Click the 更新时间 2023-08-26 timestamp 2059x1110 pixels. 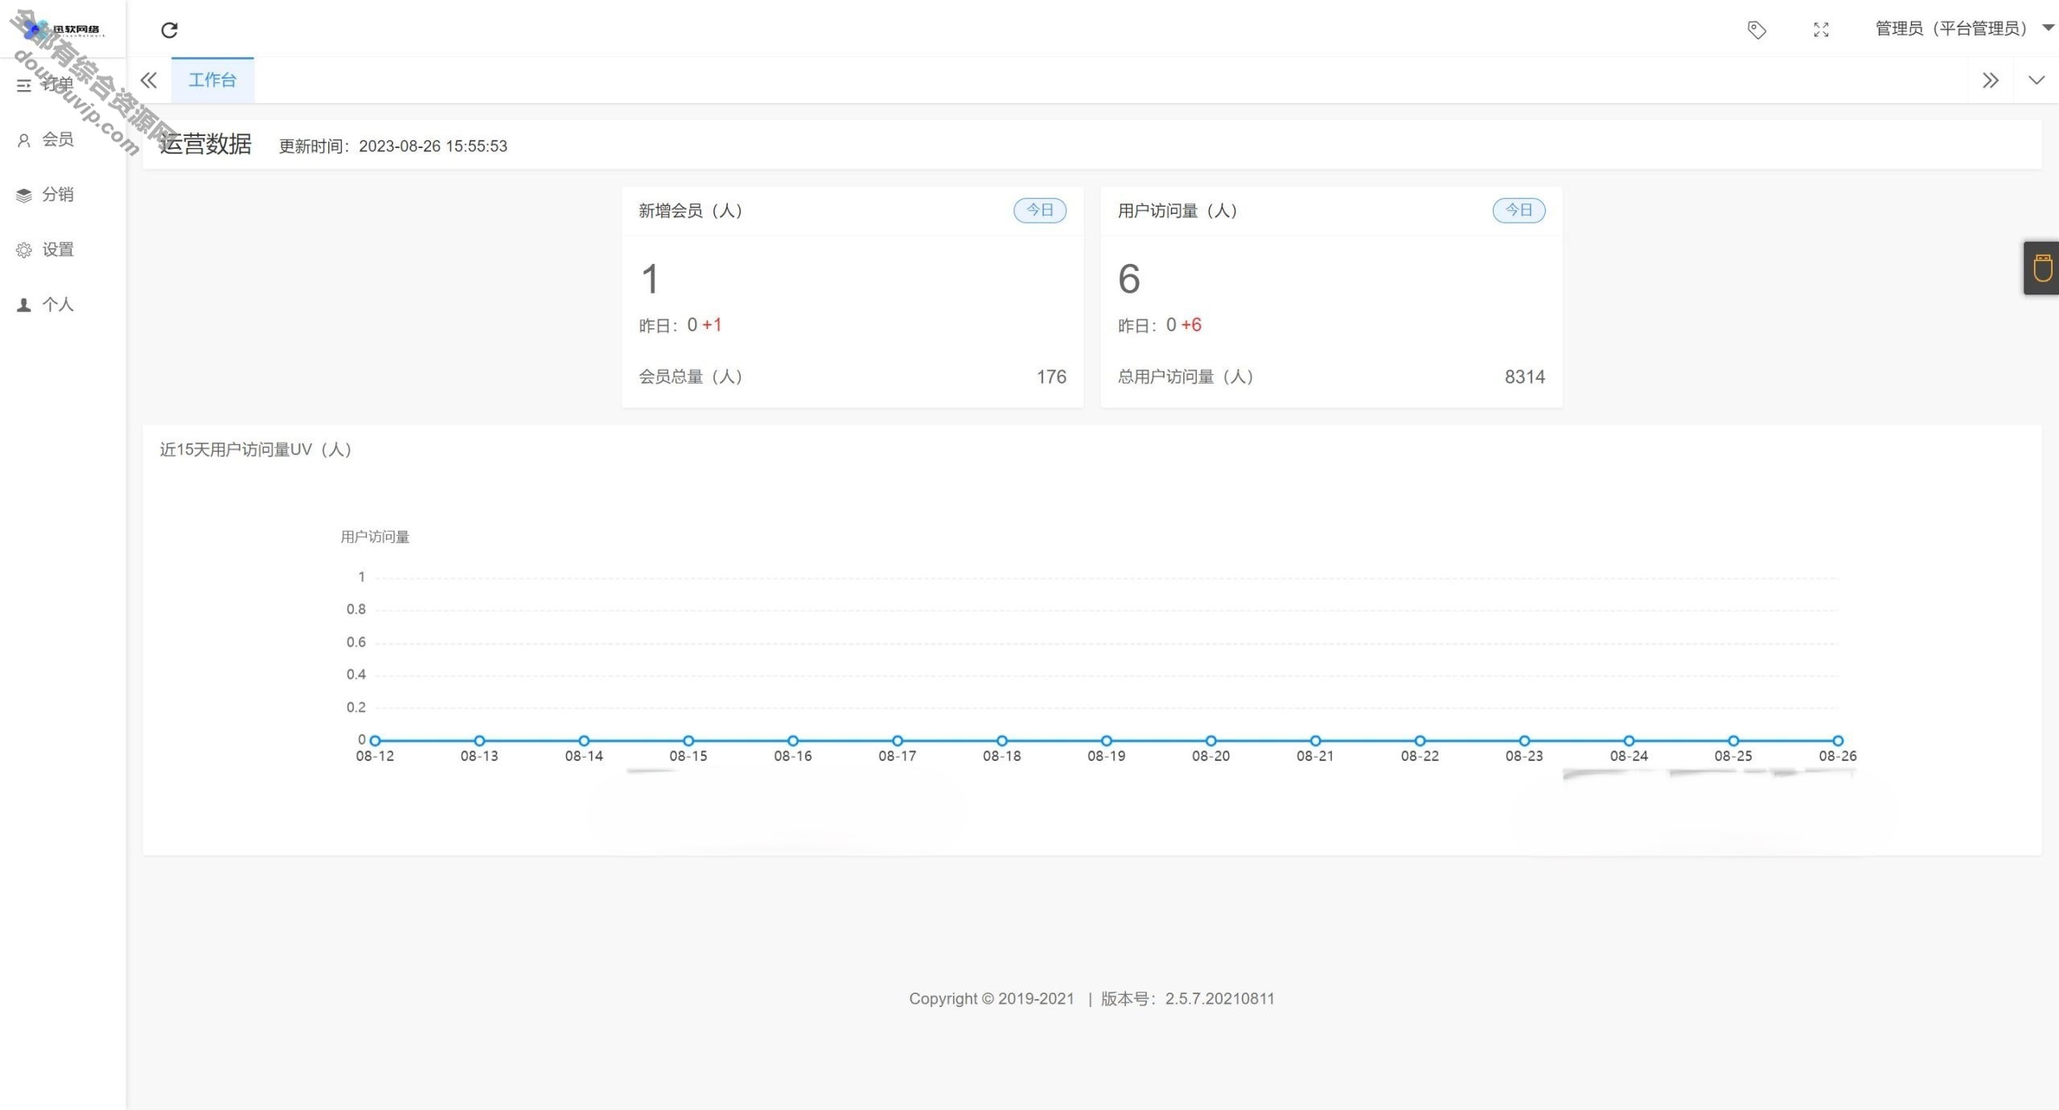pos(392,146)
